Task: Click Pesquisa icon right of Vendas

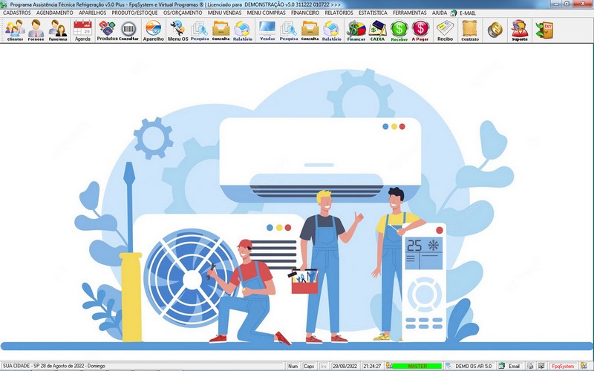Action: (289, 30)
